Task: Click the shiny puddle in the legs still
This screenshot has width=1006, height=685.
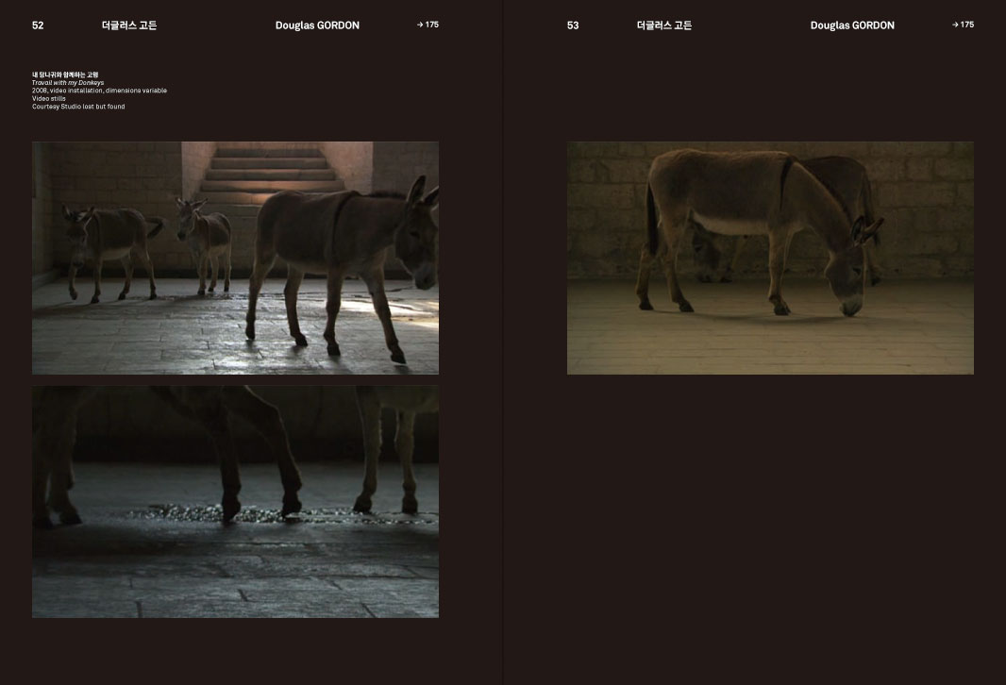Action: pos(283,513)
